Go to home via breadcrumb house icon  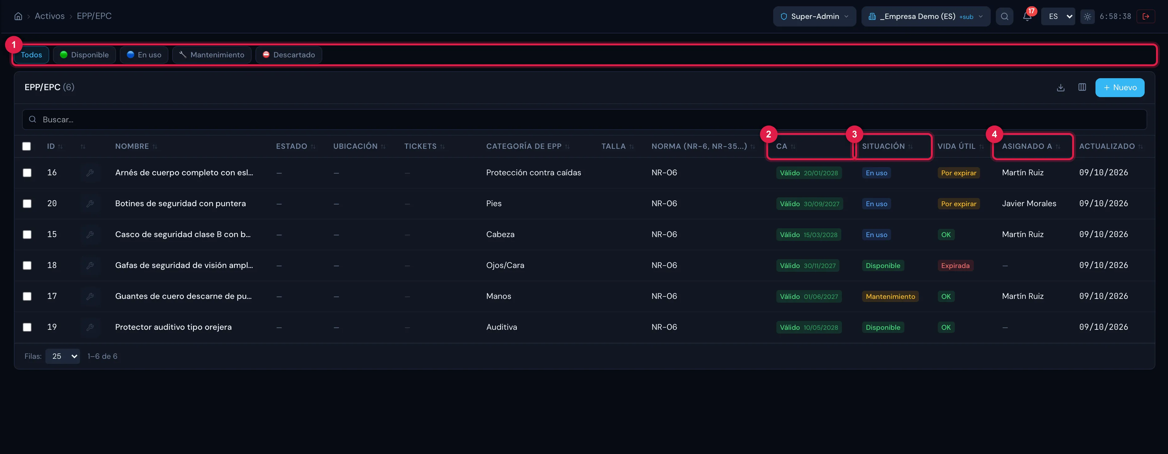tap(18, 16)
